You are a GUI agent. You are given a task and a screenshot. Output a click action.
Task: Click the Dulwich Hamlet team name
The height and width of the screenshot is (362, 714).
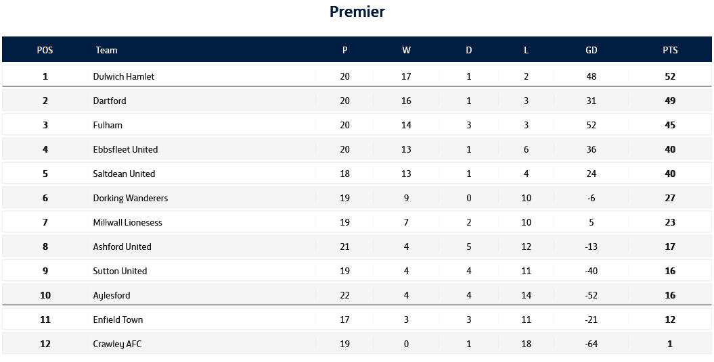click(x=123, y=76)
